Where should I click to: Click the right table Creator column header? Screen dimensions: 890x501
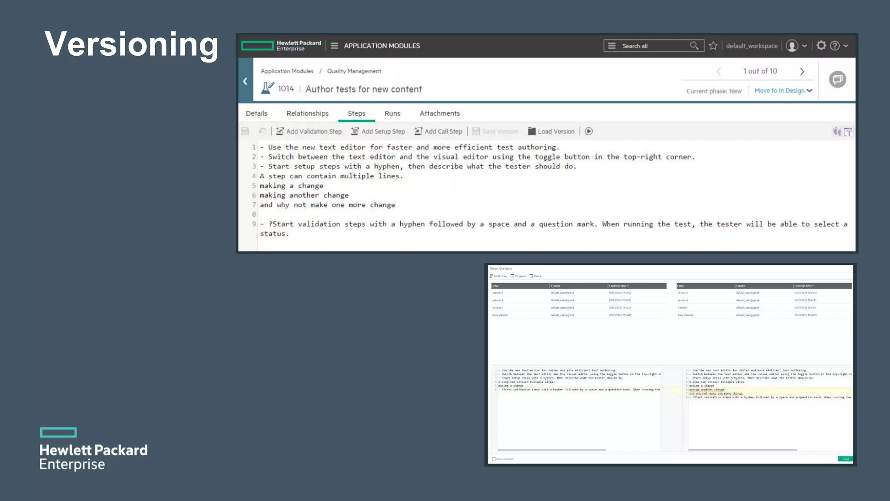(x=764, y=286)
